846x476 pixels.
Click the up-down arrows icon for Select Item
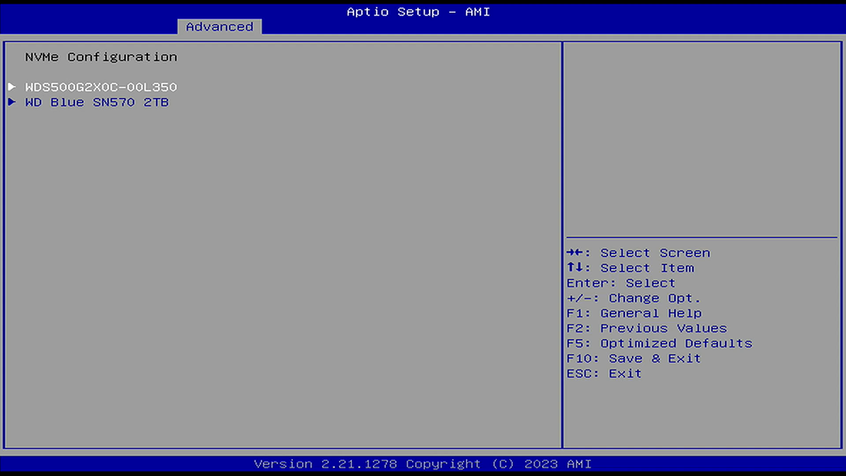point(575,267)
